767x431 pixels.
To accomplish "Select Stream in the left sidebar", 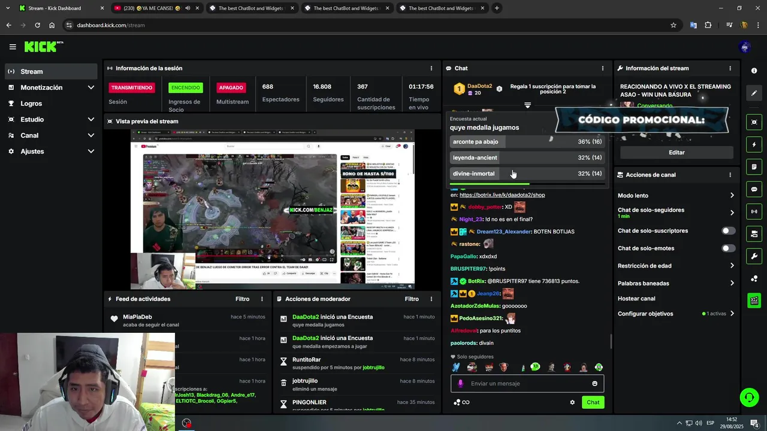I will (51, 71).
